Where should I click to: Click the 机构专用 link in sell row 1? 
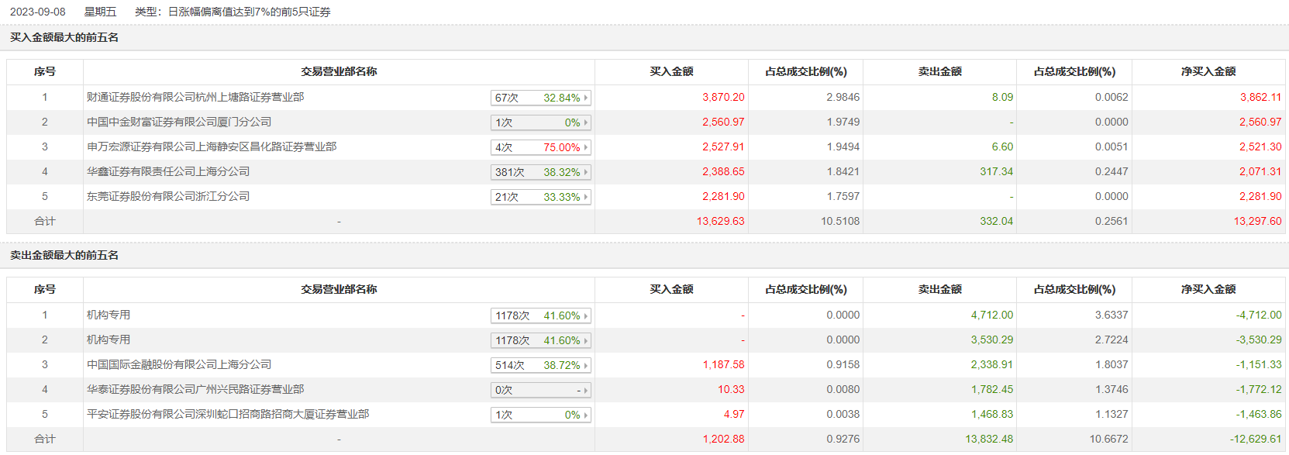pyautogui.click(x=109, y=315)
